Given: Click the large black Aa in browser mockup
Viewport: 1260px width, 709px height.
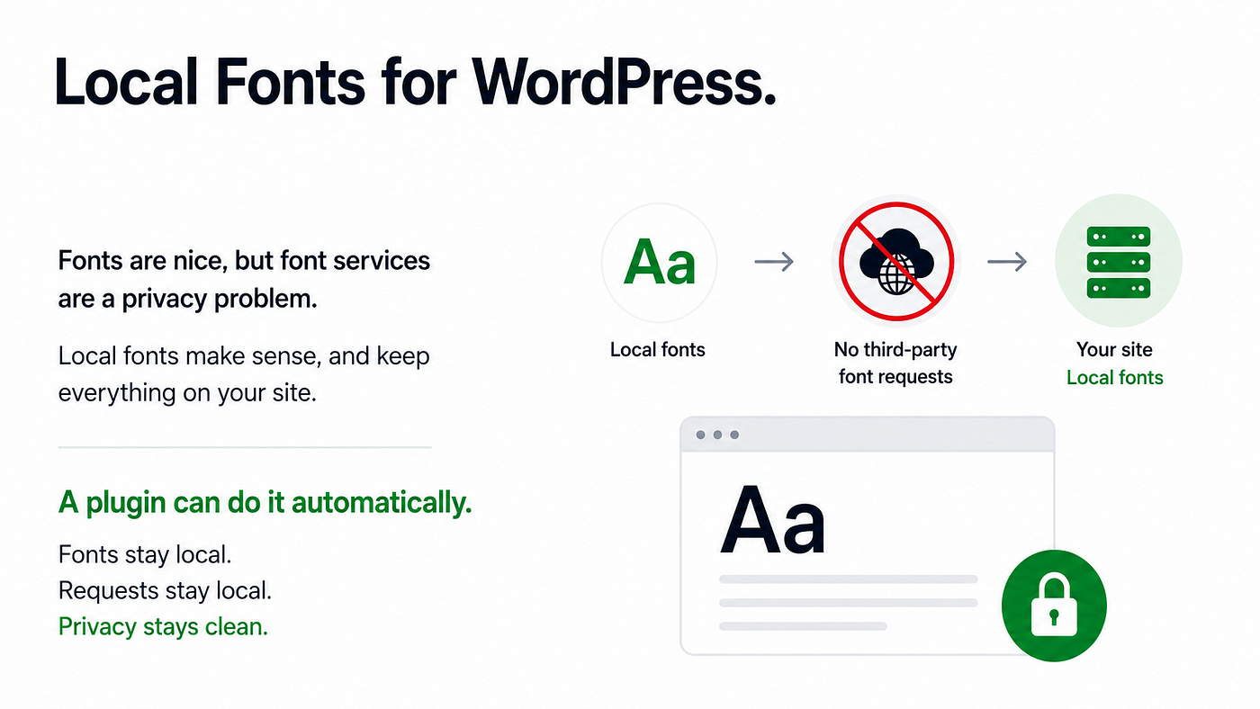Looking at the screenshot, I should 772,520.
